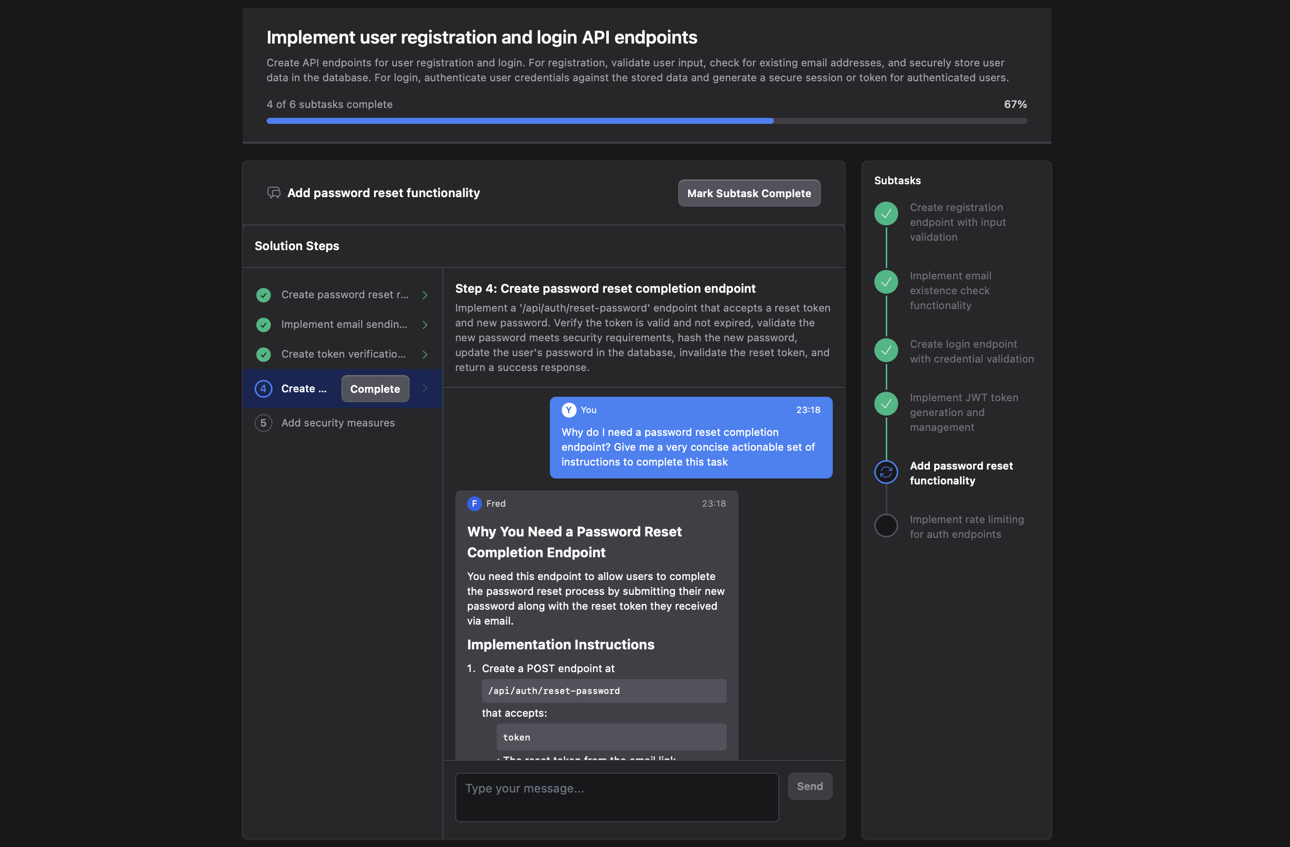
Task: Click check mark on 'Implement email sendin...' step
Action: coord(264,324)
